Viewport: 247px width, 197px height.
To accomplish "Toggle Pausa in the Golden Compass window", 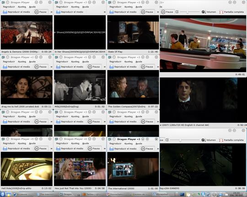I will tap(147, 67).
